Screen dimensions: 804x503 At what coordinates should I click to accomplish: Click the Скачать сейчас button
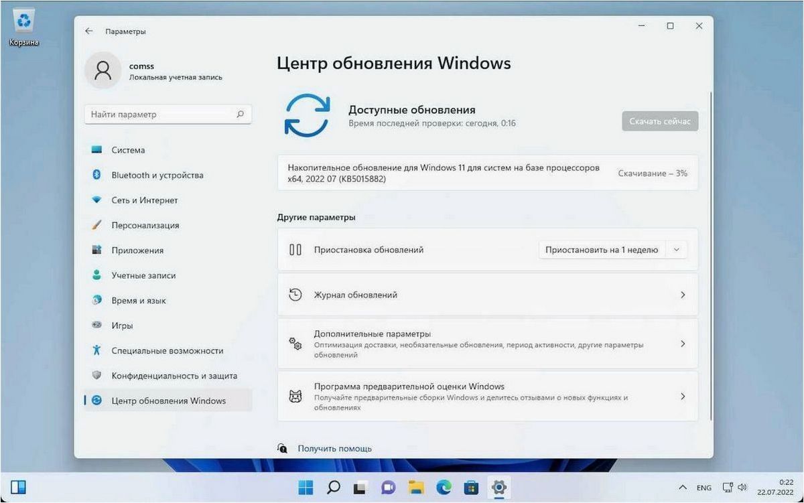660,121
